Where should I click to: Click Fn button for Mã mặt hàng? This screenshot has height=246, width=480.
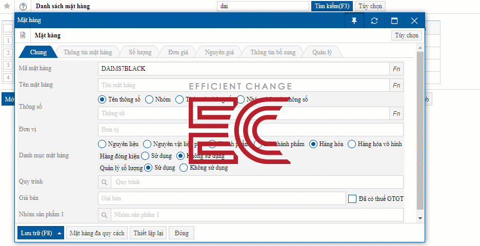[x=396, y=69]
